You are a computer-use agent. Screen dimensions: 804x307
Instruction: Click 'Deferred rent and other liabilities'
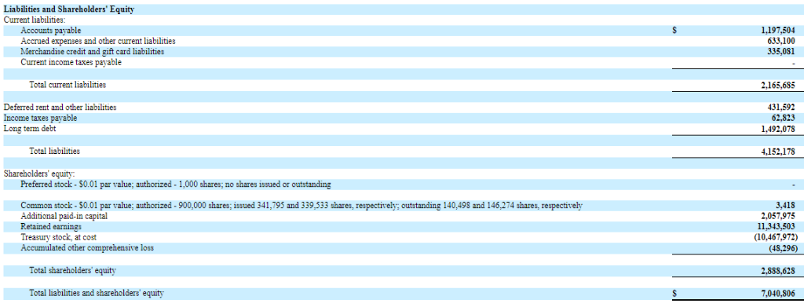(60, 108)
